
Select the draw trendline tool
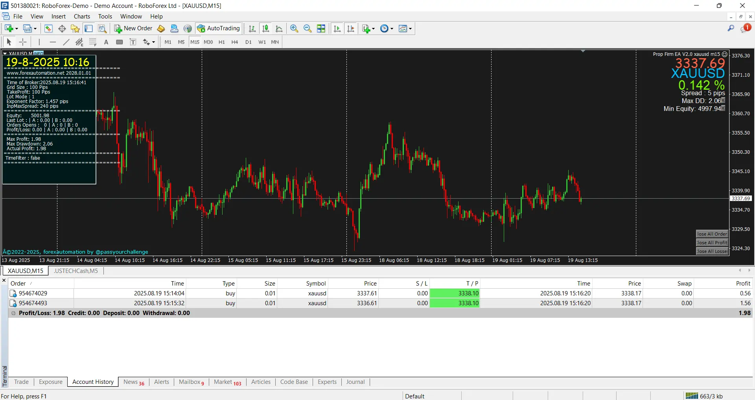click(66, 42)
